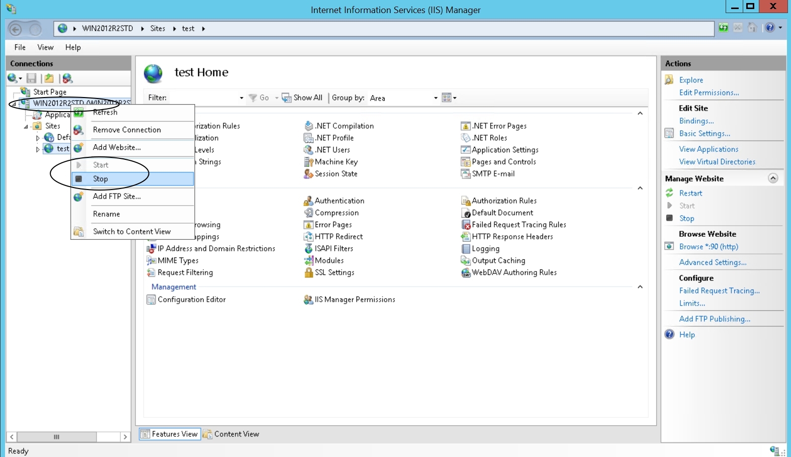Open the Session State feature icon
This screenshot has width=791, height=457.
coord(309,174)
